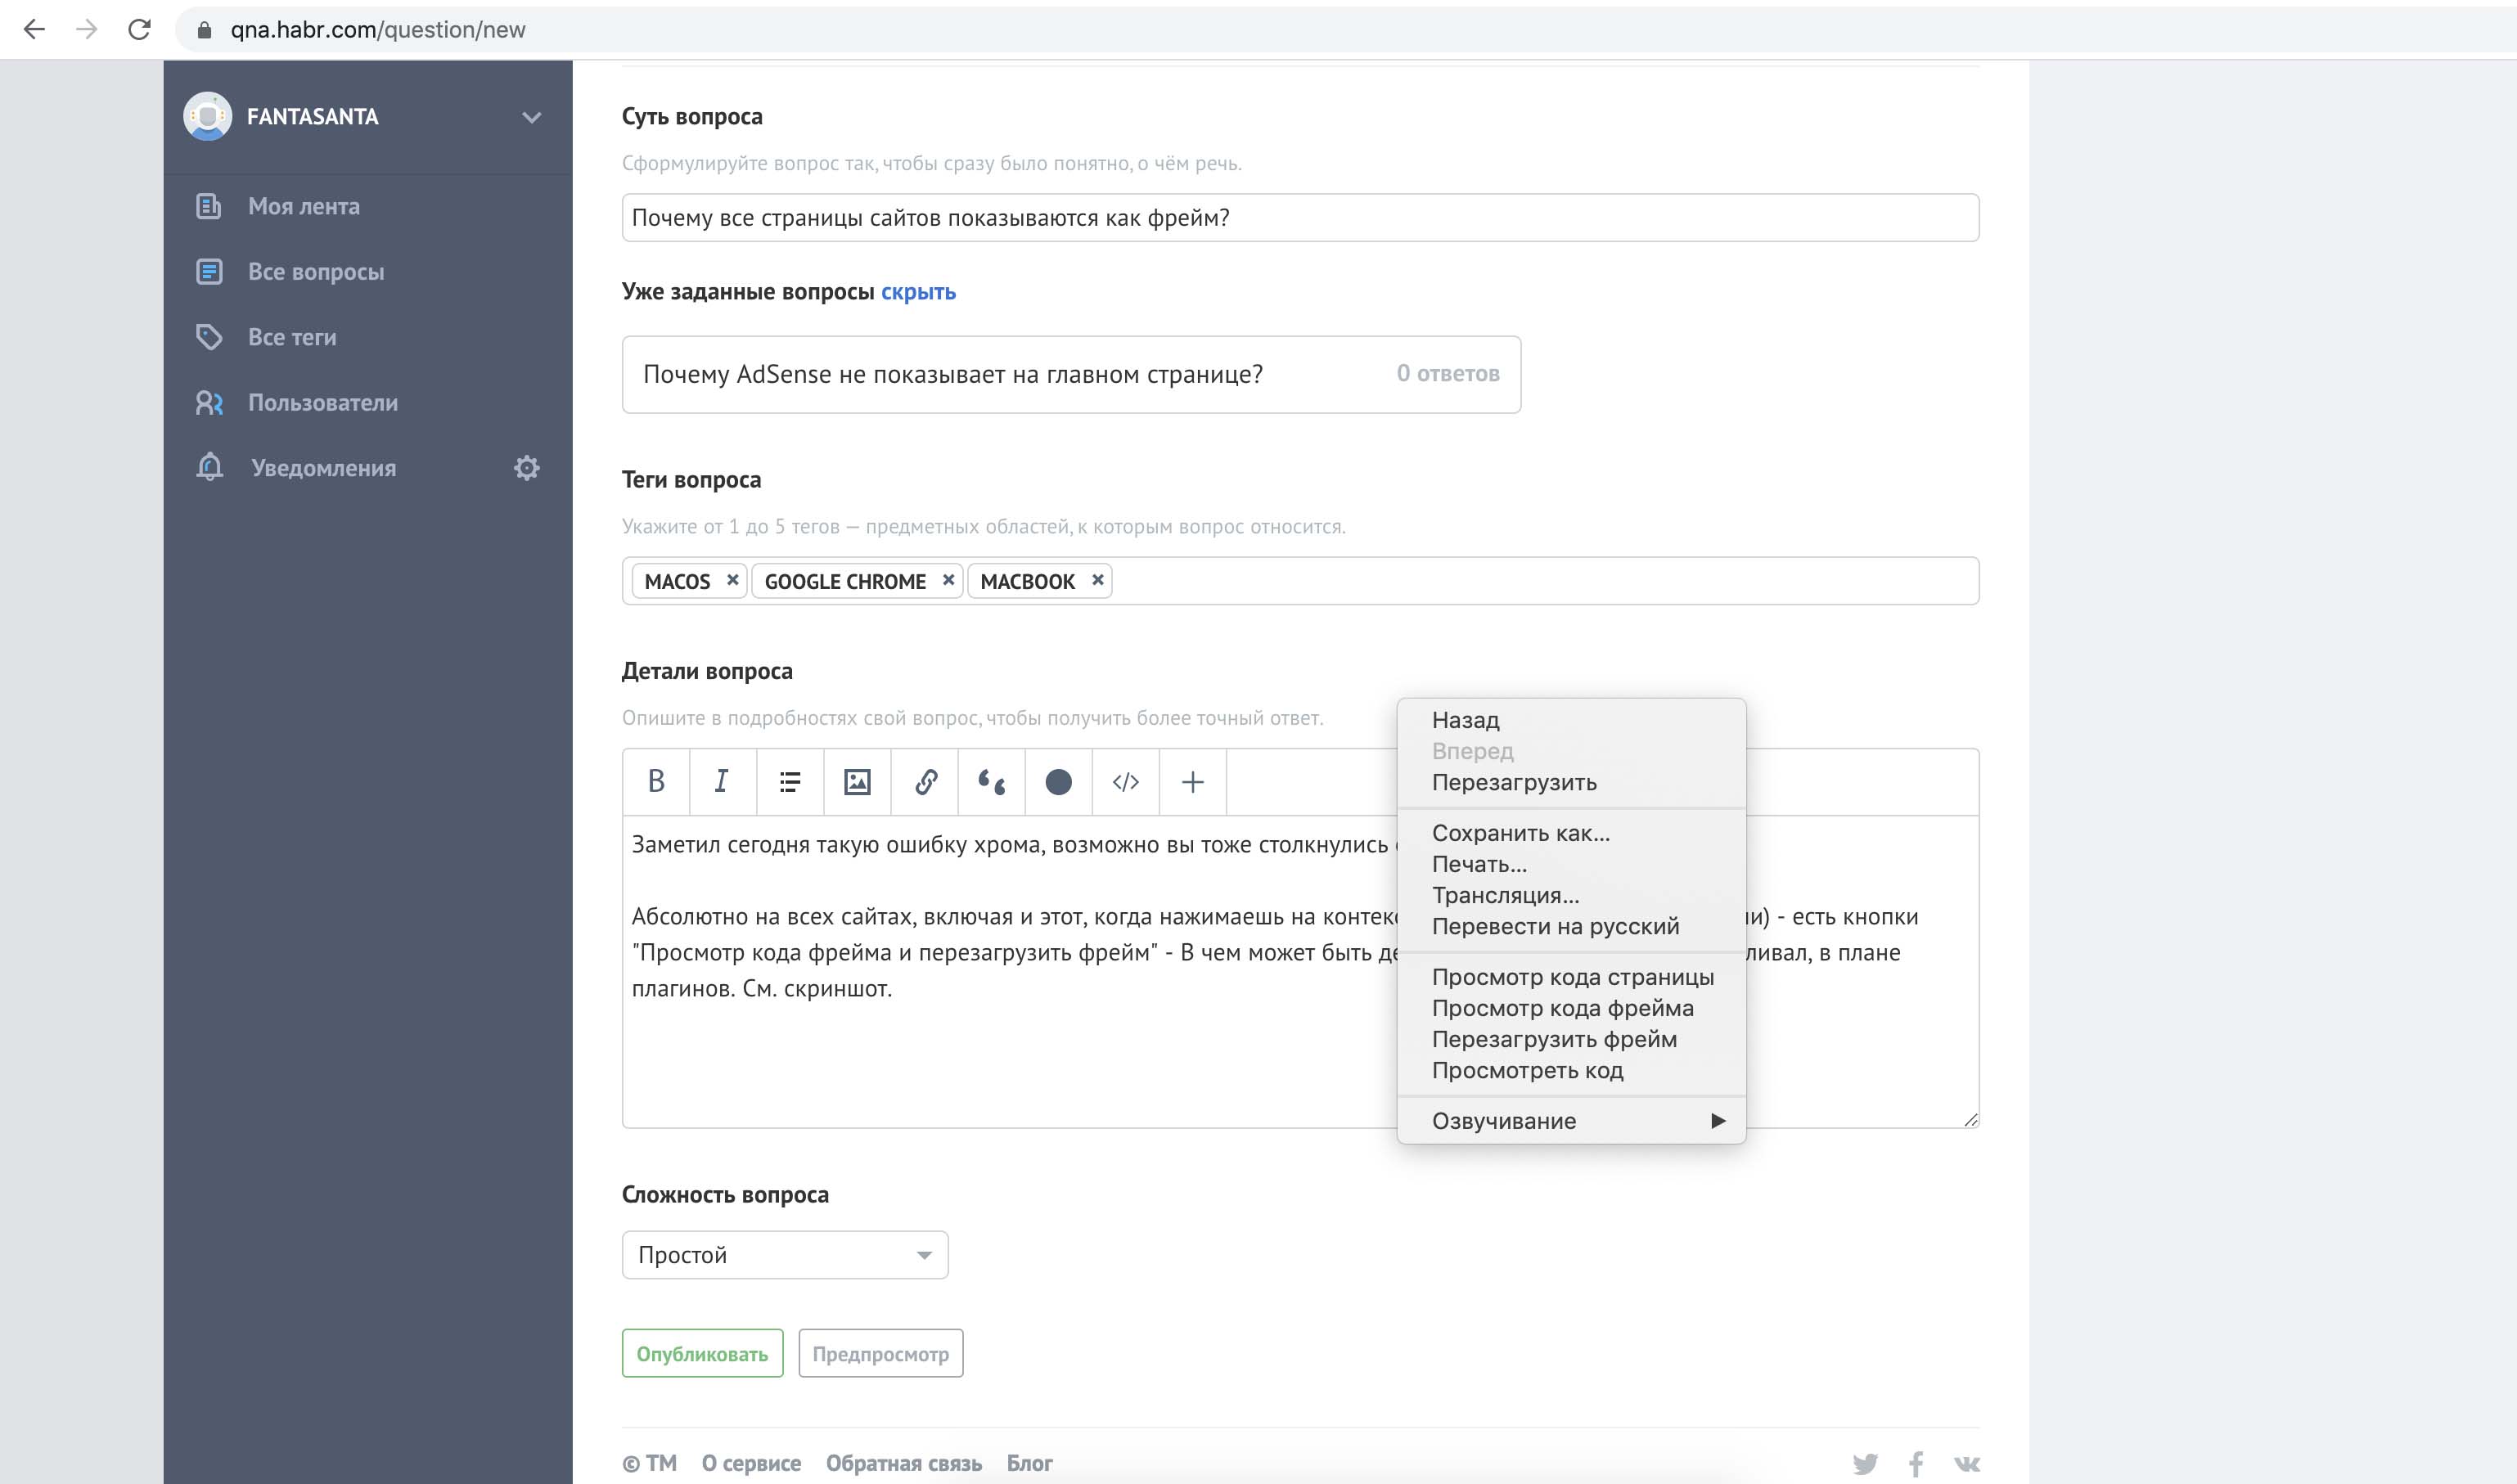The height and width of the screenshot is (1484, 2517).
Task: Choose Просмотр кода фрейма in context menu
Action: pyautogui.click(x=1571, y=1008)
